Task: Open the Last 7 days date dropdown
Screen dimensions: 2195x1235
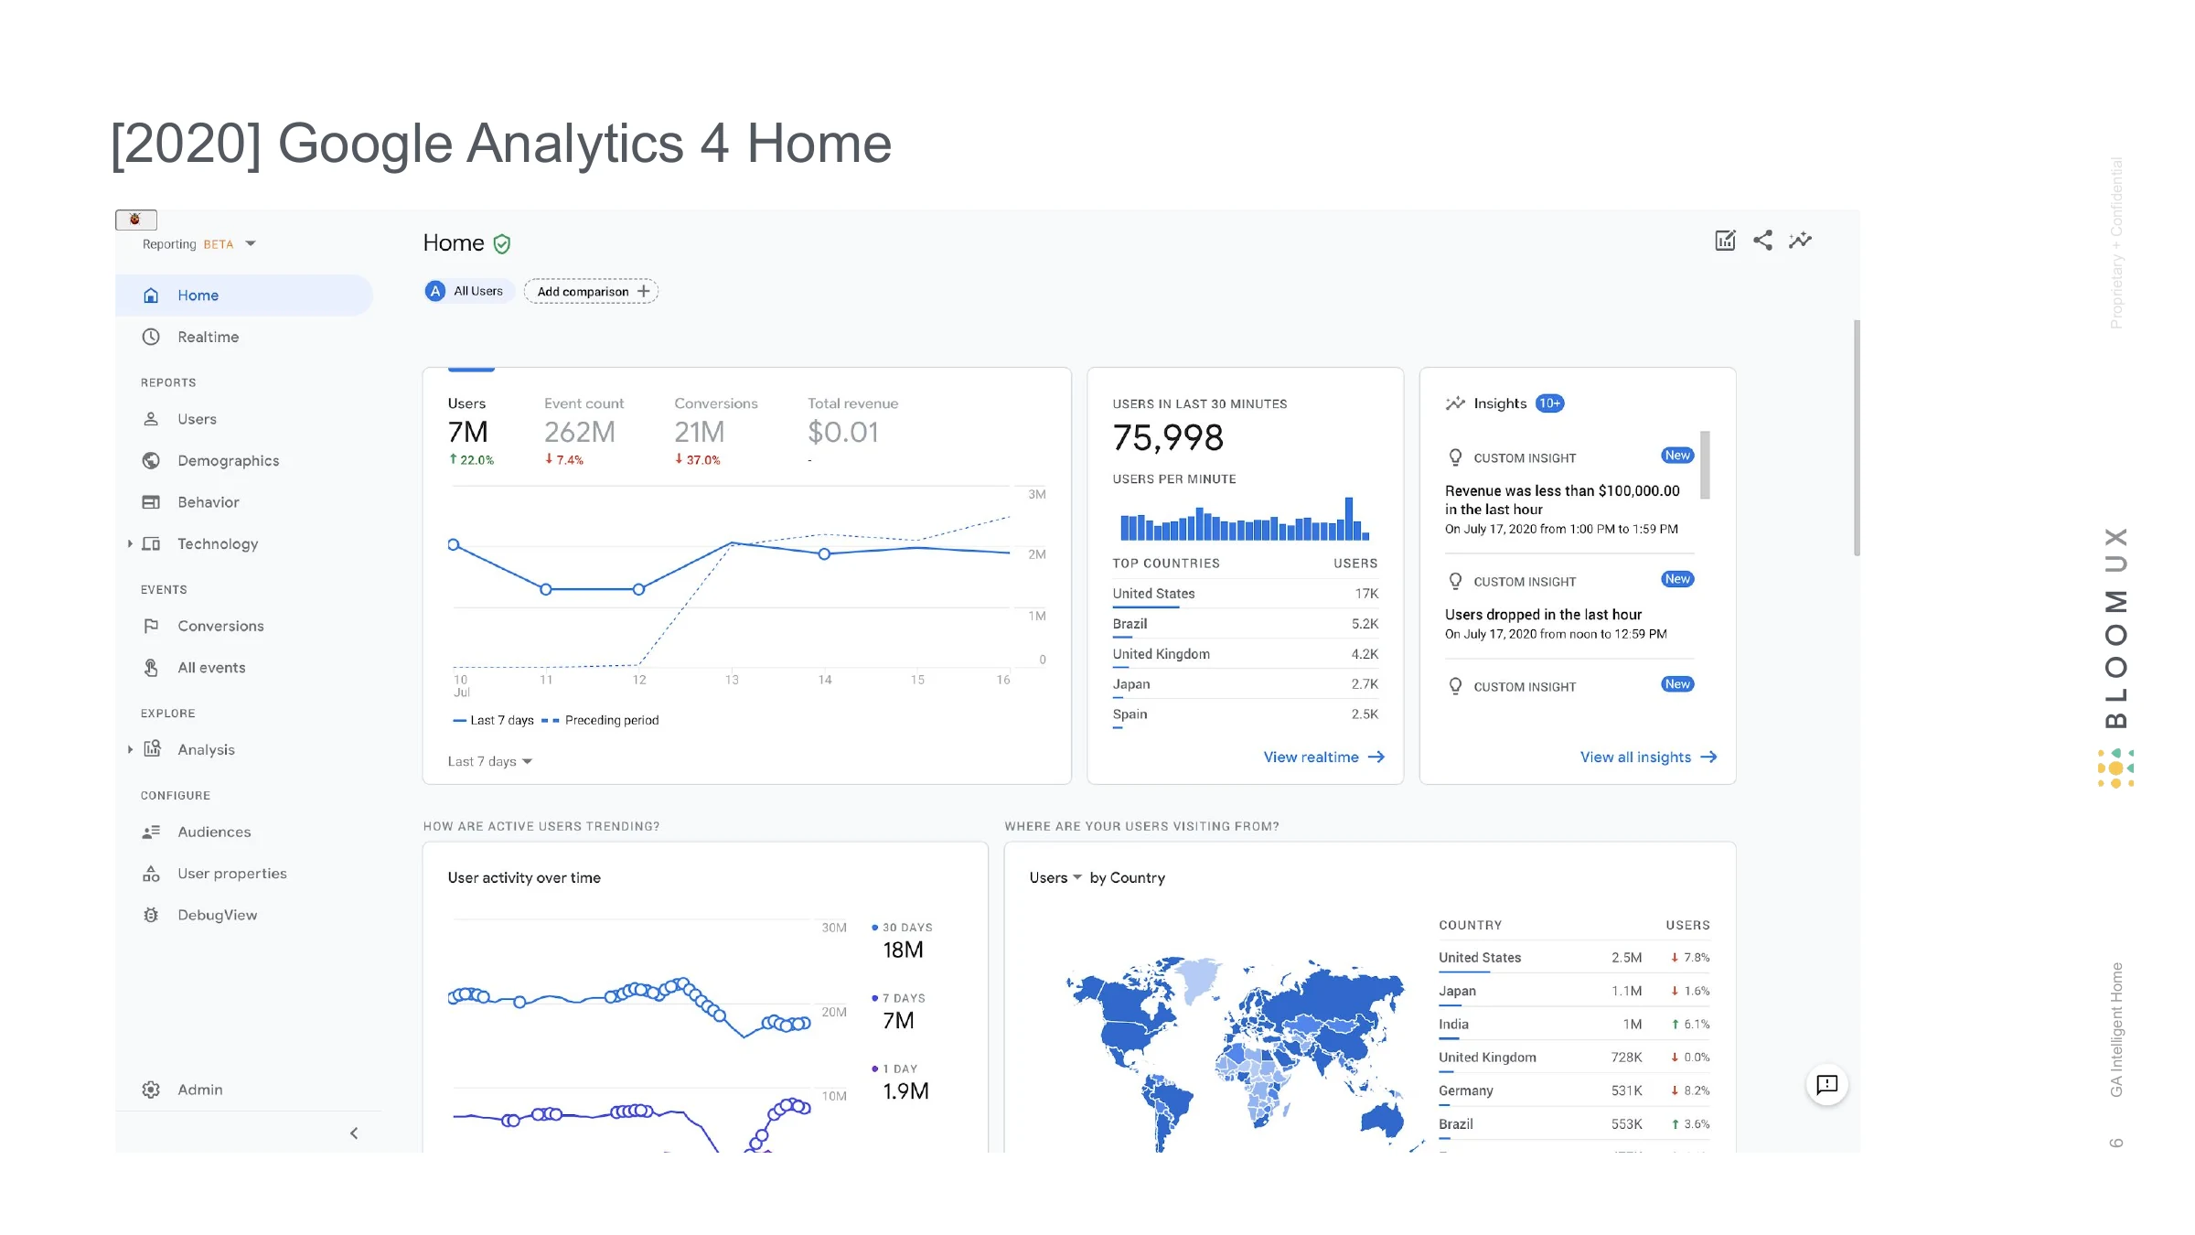Action: click(x=490, y=761)
